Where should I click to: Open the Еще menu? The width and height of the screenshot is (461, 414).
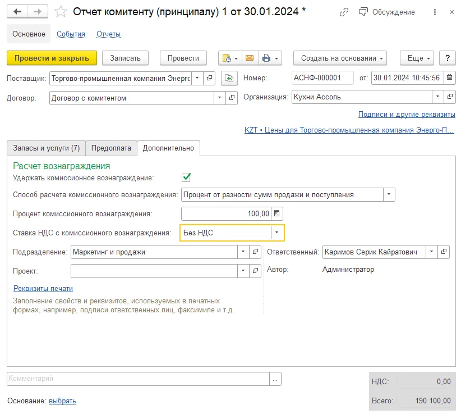click(417, 58)
